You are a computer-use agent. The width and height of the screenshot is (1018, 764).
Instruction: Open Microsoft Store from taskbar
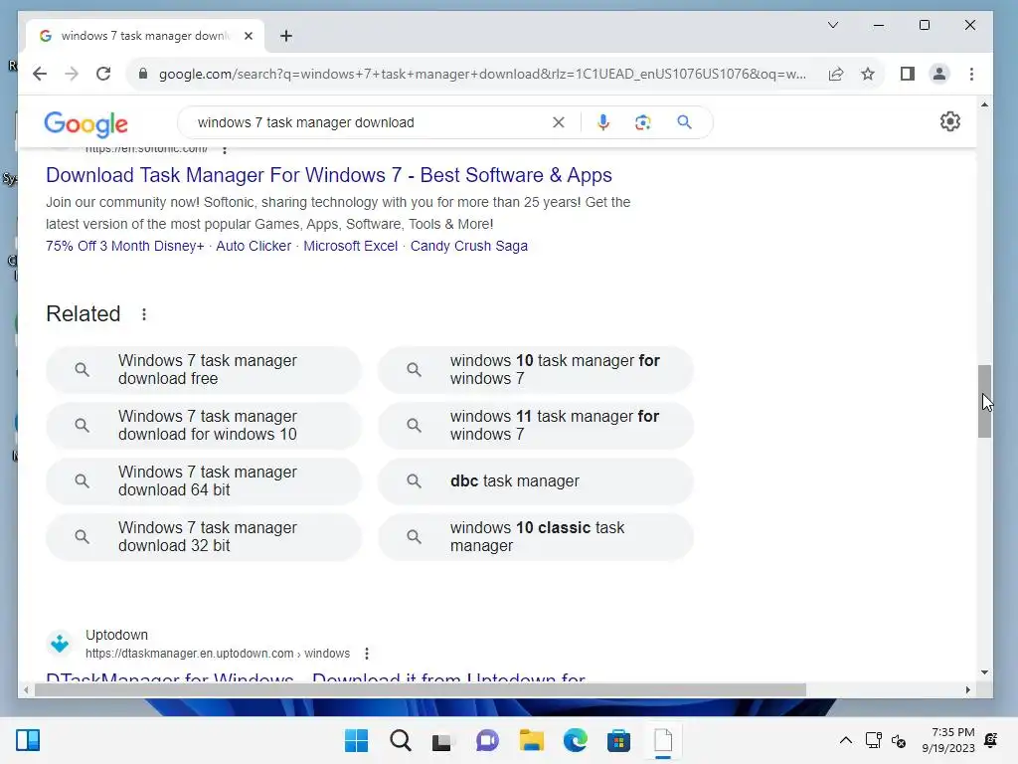pyautogui.click(x=618, y=740)
